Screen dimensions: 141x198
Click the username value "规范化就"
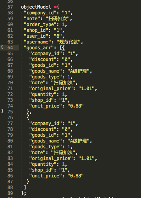pos(69,42)
